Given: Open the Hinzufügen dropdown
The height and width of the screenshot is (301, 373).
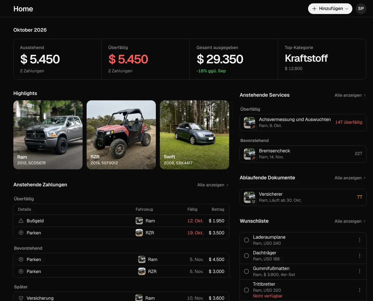Looking at the screenshot, I should pos(330,9).
